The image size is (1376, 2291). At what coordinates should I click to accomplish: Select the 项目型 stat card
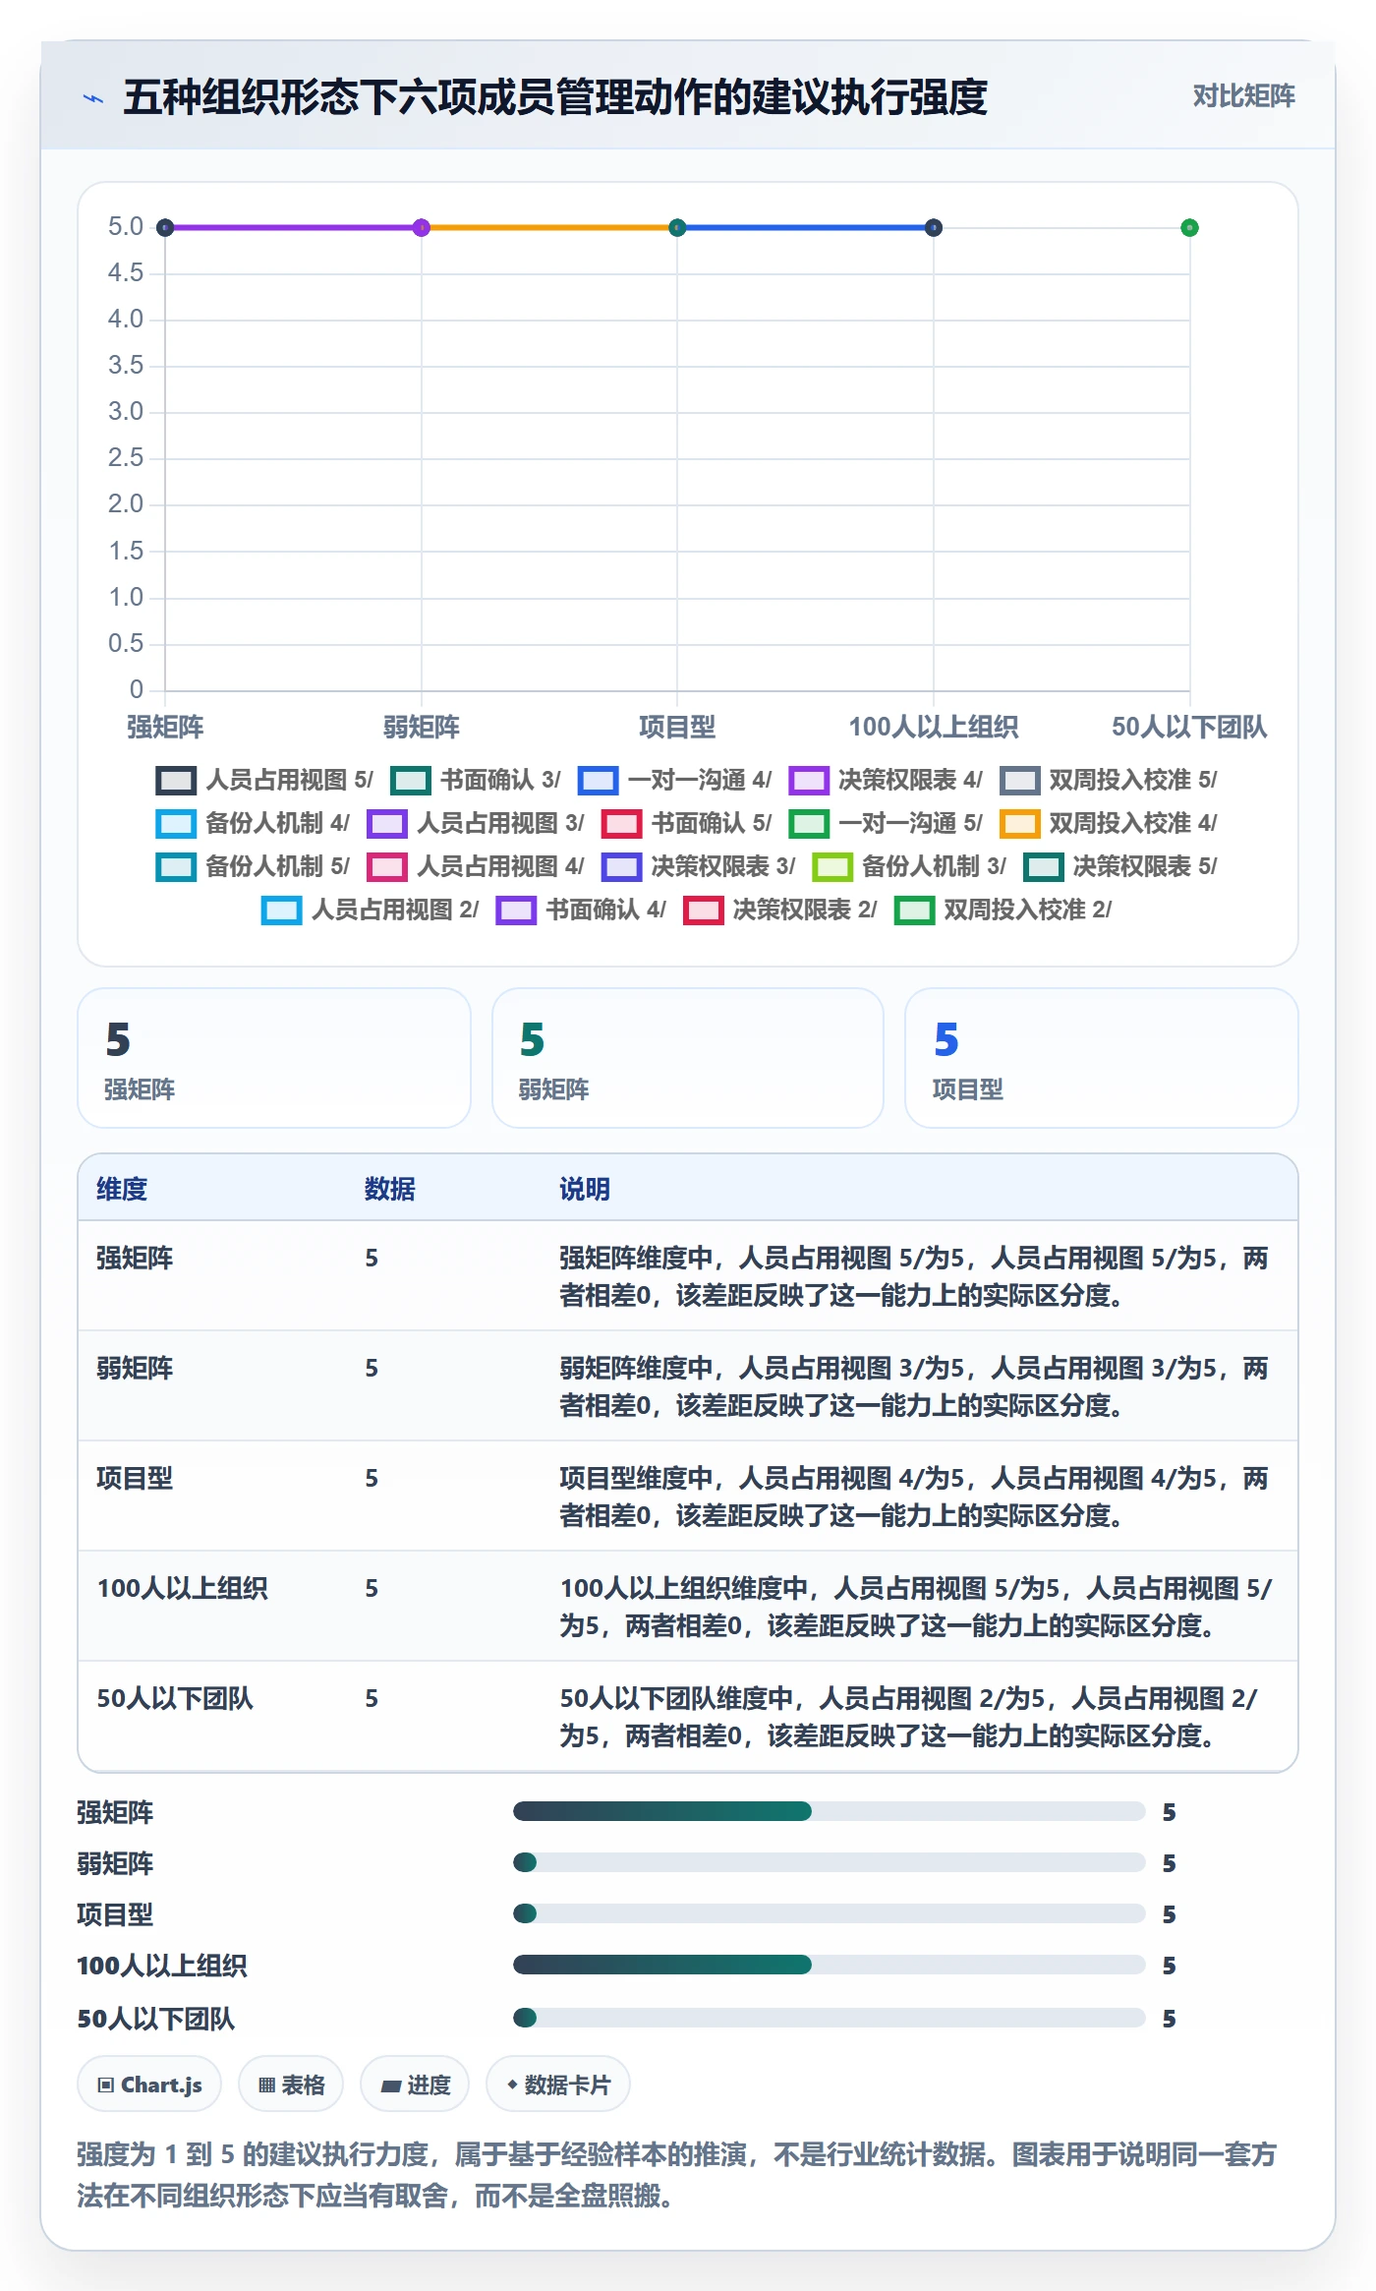tap(1101, 1059)
